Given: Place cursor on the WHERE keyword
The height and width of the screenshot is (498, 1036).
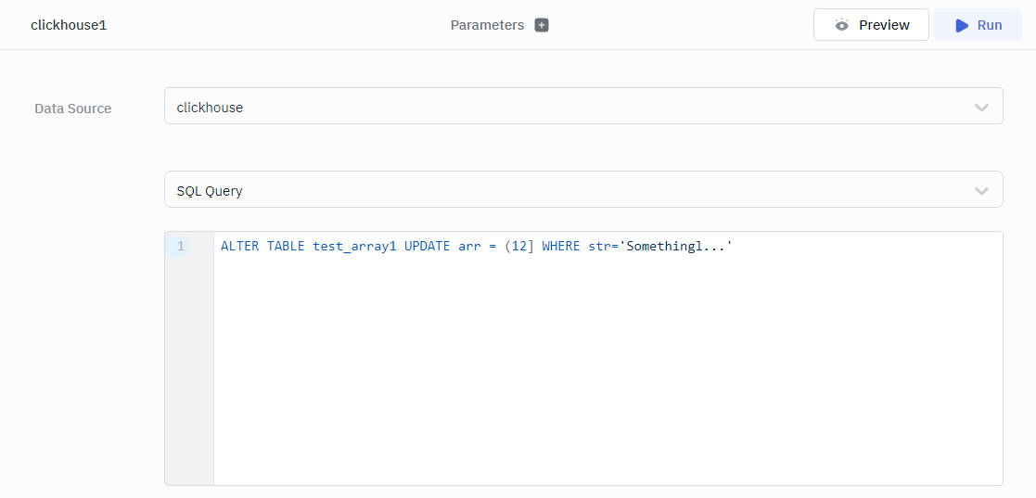Looking at the screenshot, I should tap(560, 246).
